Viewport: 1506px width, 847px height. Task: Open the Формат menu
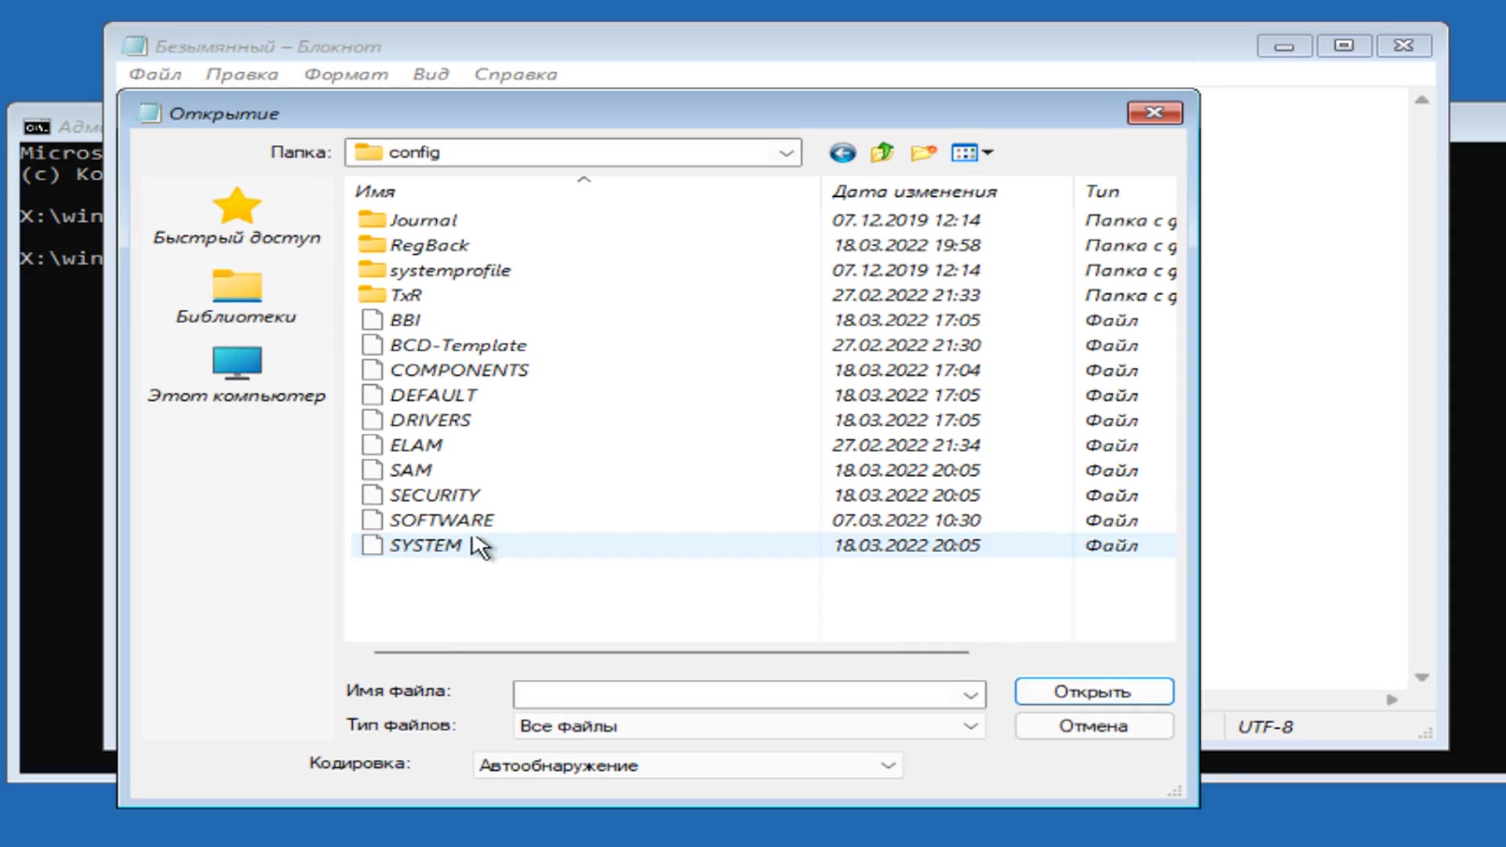point(345,74)
